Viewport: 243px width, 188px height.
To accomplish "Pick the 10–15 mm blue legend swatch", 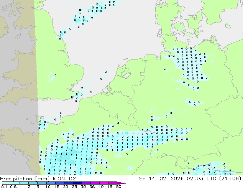I will tap(51, 183).
